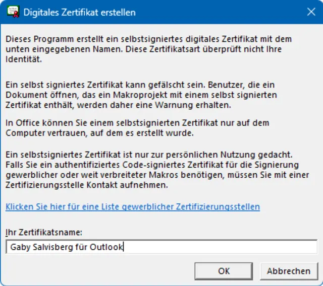Click the paragraph starting 'Dieses Programm erstellt'
This screenshot has height=286, width=323.
[148, 49]
